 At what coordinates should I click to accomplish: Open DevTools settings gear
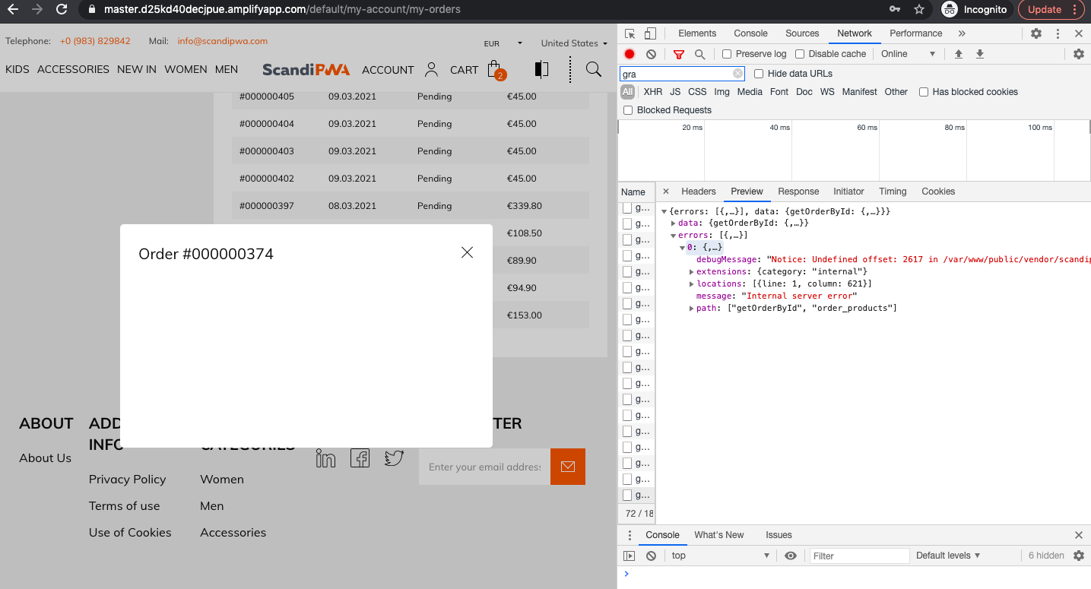click(x=1036, y=33)
